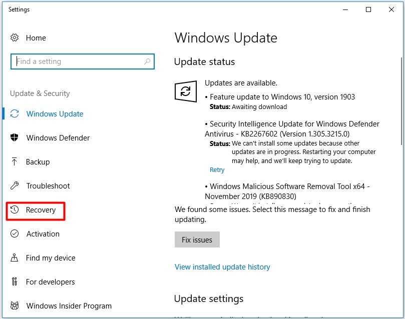Click the Status: Awaiting download text

click(248, 107)
